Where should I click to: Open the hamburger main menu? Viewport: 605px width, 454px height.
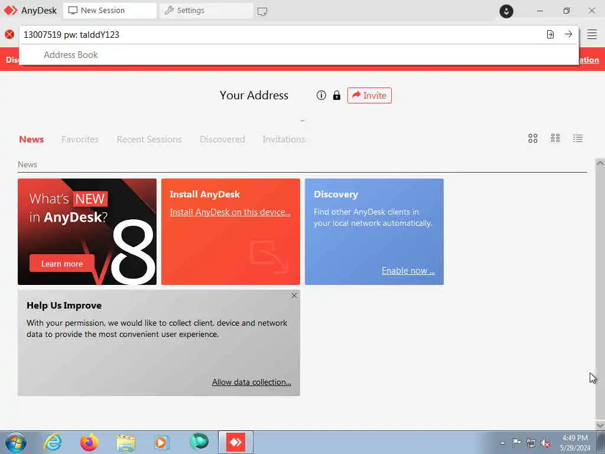pyautogui.click(x=592, y=34)
